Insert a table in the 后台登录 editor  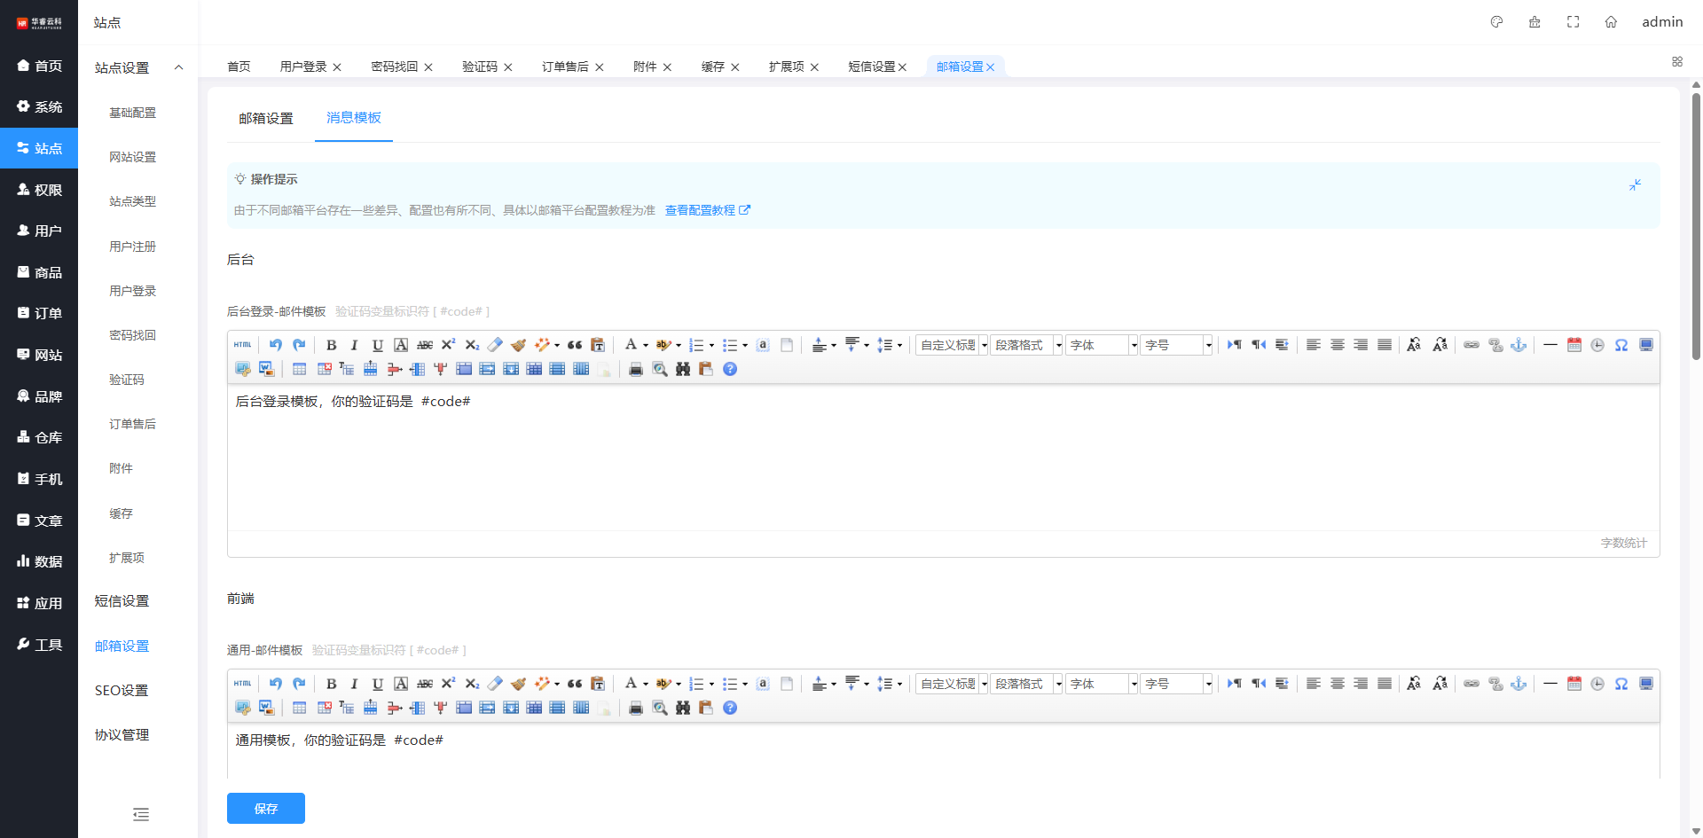coord(299,369)
